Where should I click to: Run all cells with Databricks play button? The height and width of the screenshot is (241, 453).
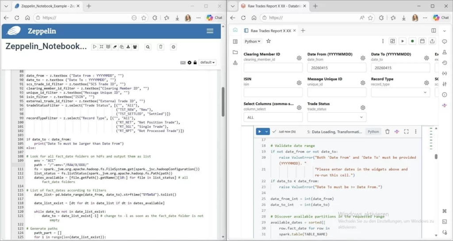coord(403,41)
